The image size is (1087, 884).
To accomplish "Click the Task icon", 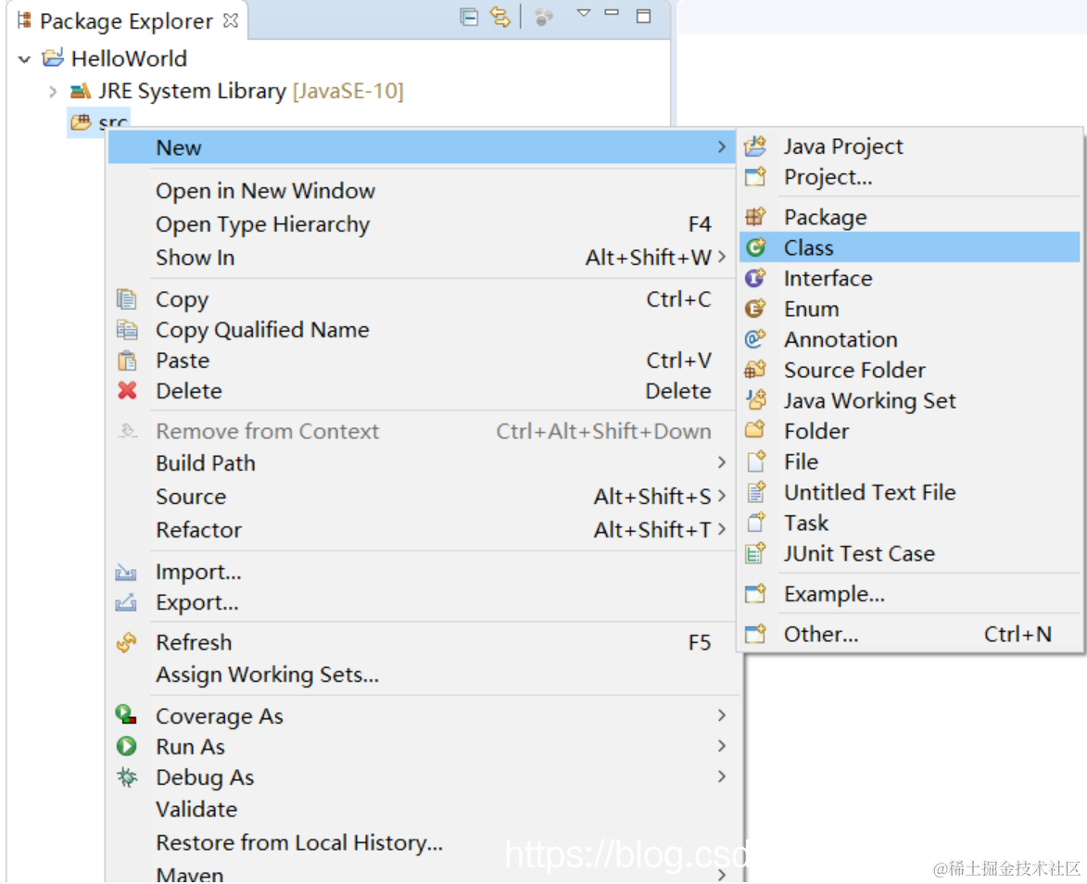I will click(x=755, y=522).
